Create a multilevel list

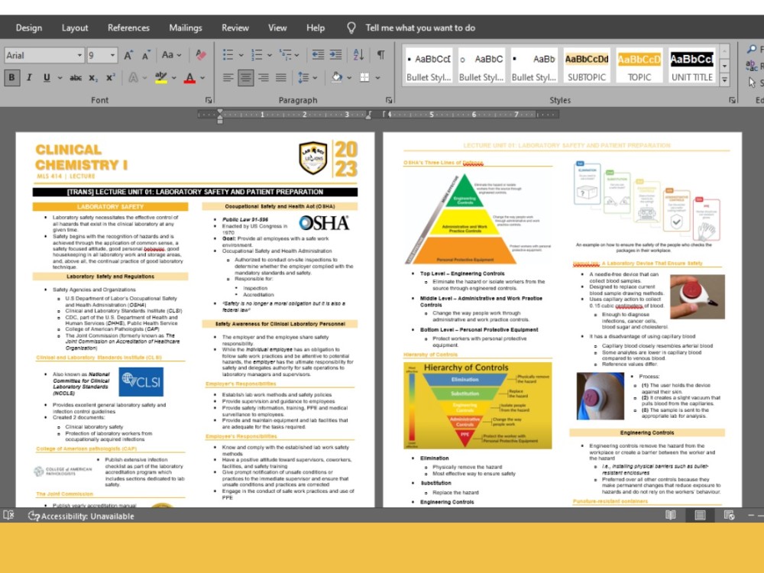[286, 54]
